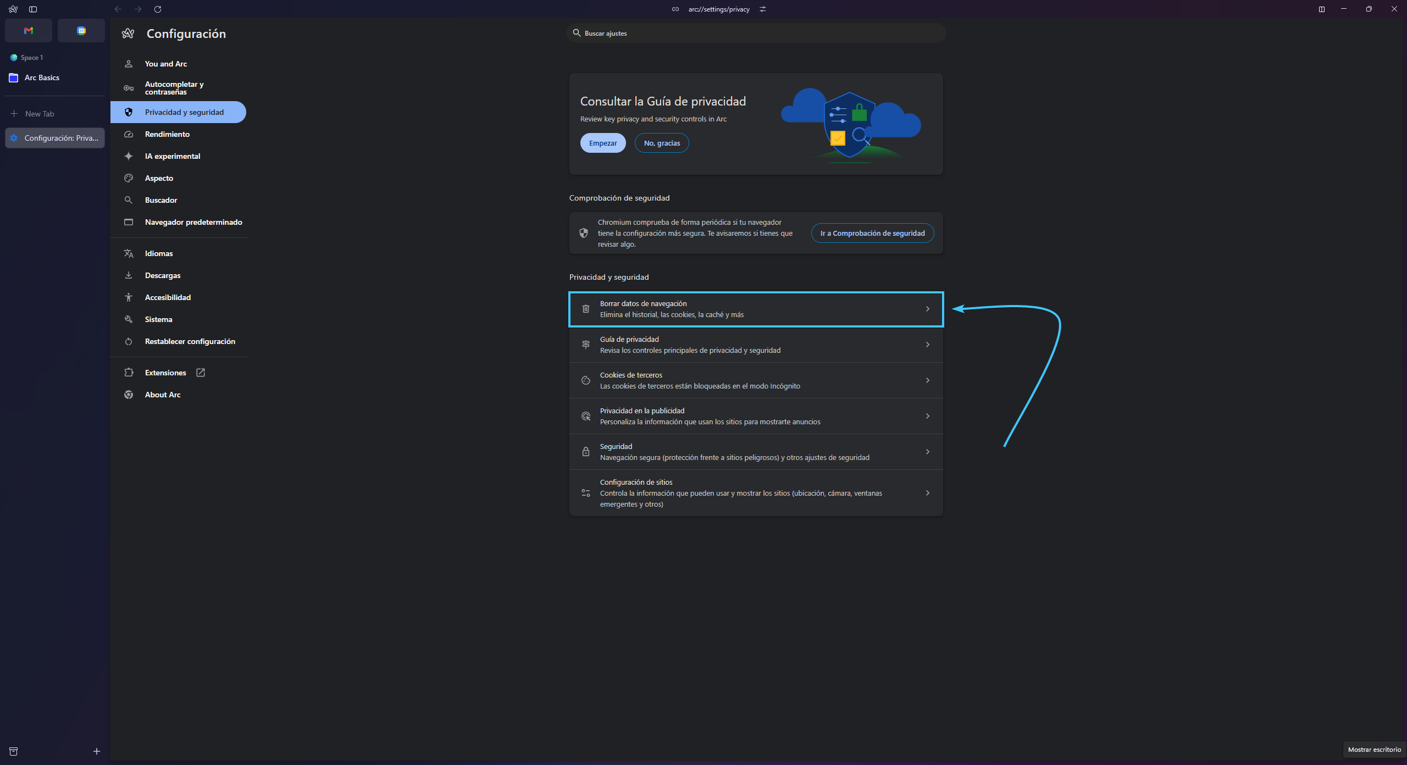Open Restablecer configuración settings

178,341
